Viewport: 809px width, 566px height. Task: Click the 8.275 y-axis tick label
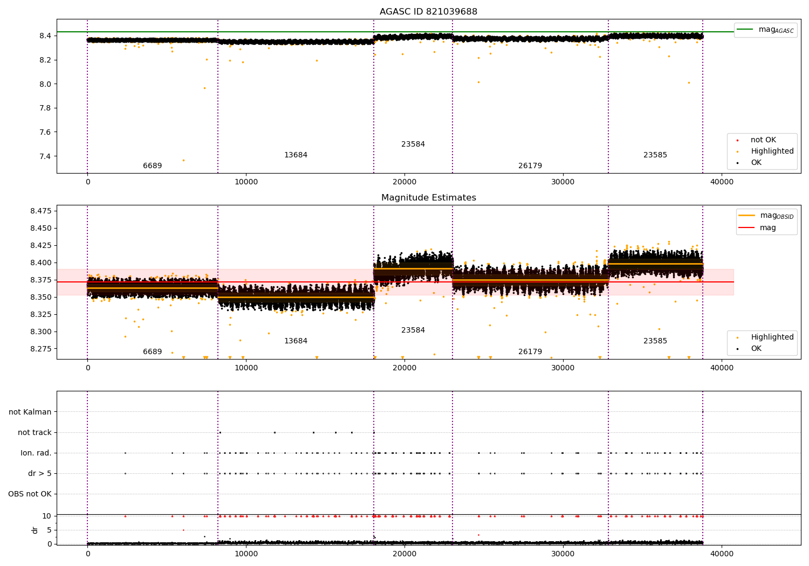click(x=41, y=349)
